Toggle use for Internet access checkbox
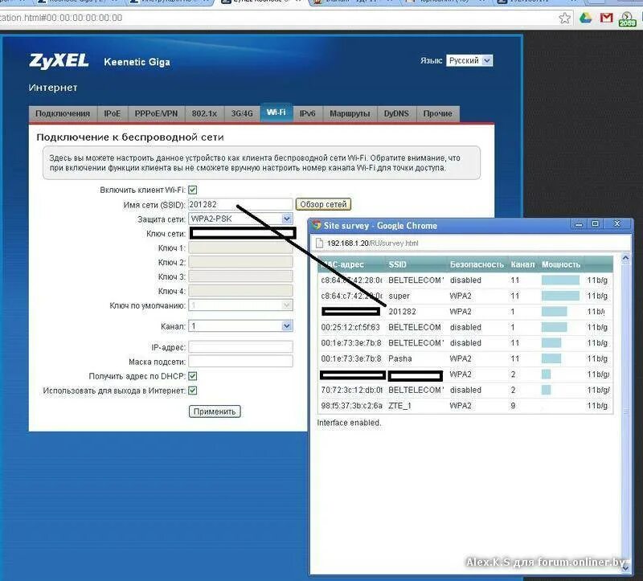The height and width of the screenshot is (581, 643). (x=192, y=391)
